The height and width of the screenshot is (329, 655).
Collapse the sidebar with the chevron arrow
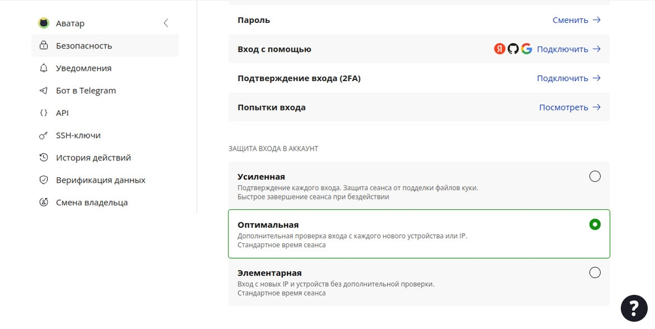coord(166,24)
